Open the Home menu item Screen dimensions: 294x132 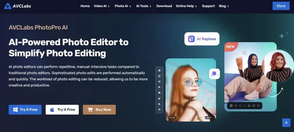(x=85, y=6)
